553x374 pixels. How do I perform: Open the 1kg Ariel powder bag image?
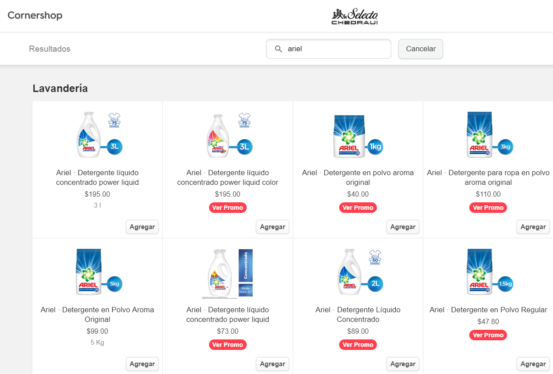point(358,136)
